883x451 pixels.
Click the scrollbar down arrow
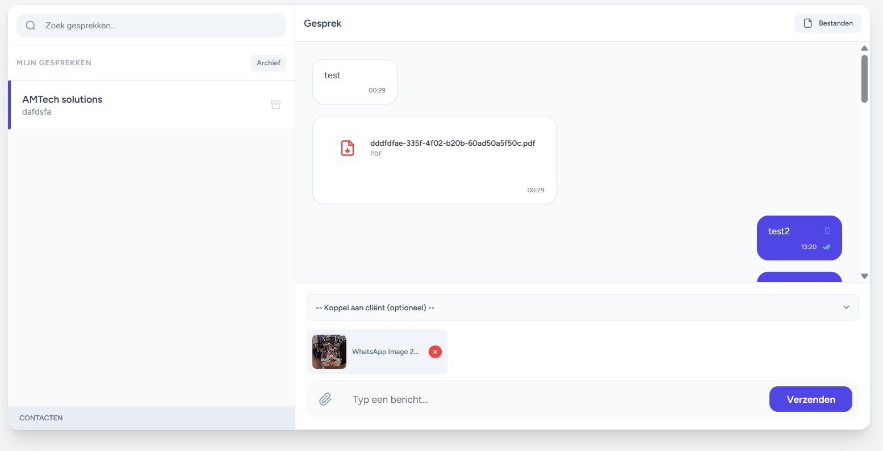click(864, 276)
